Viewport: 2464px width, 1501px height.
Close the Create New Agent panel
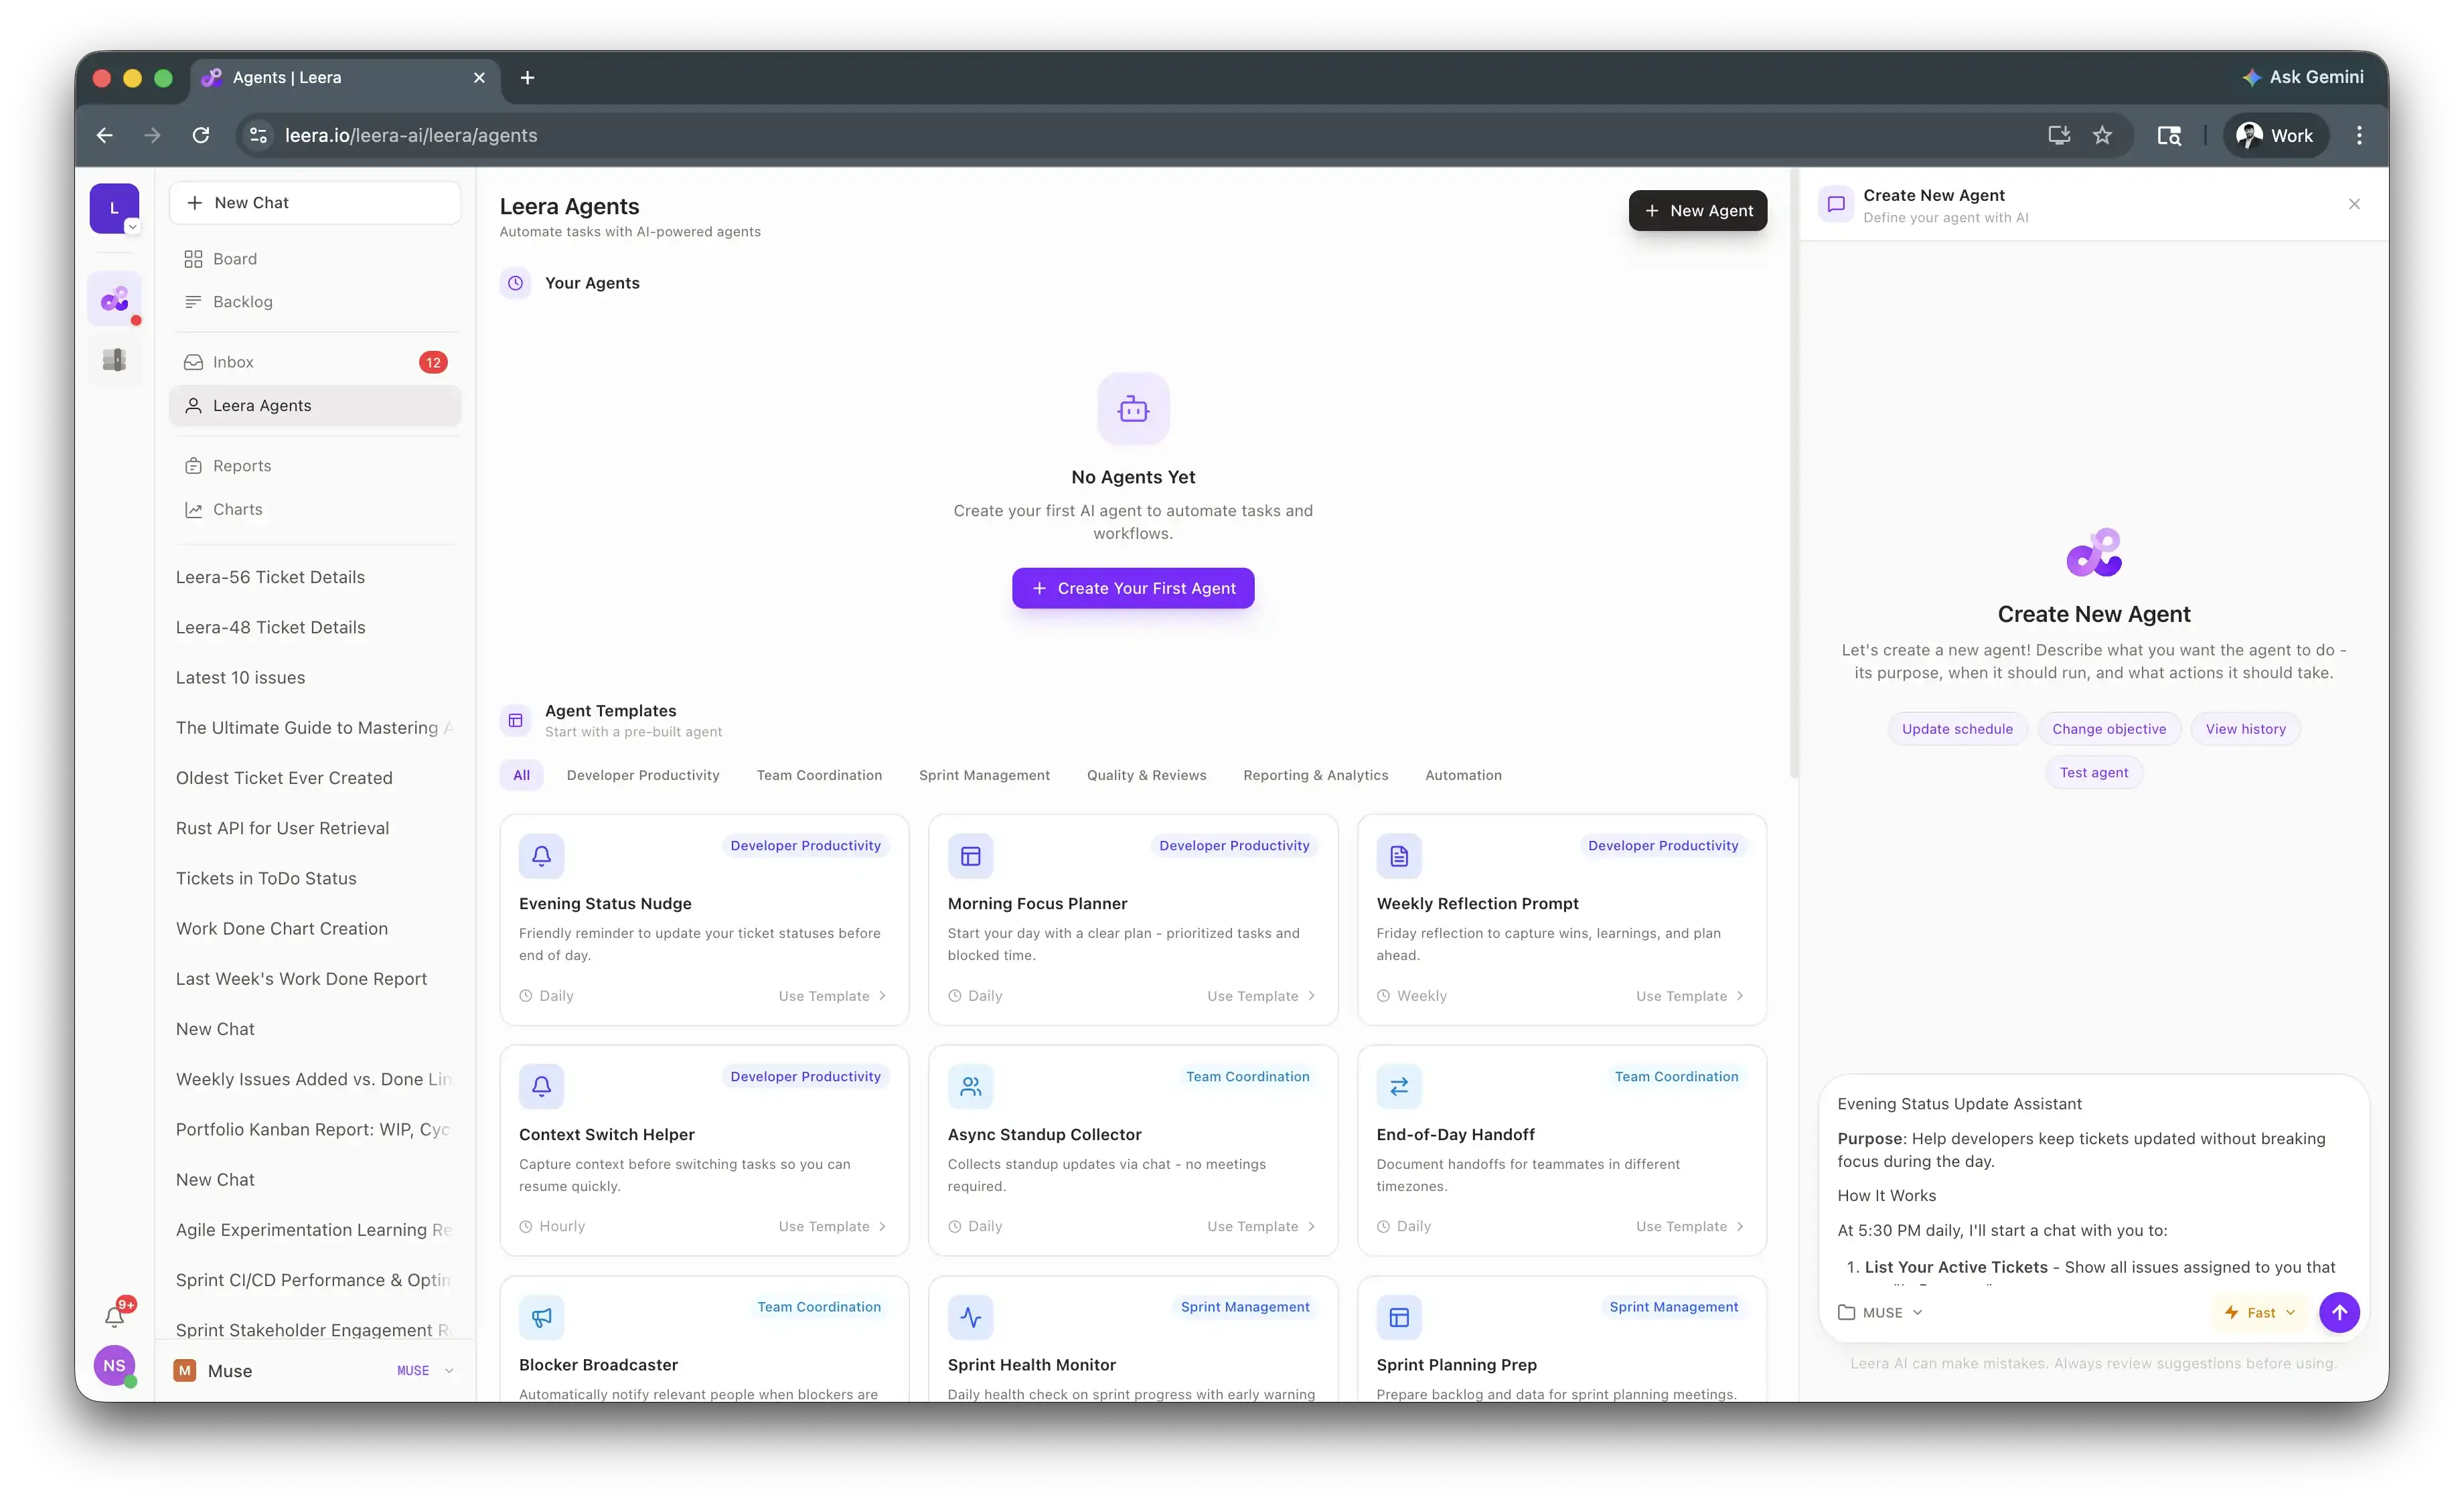tap(2354, 204)
